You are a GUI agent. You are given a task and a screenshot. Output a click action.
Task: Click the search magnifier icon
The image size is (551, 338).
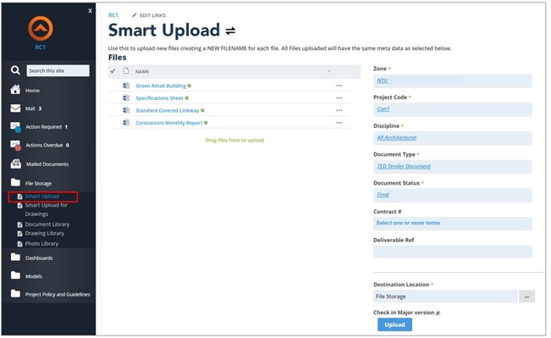pos(15,70)
